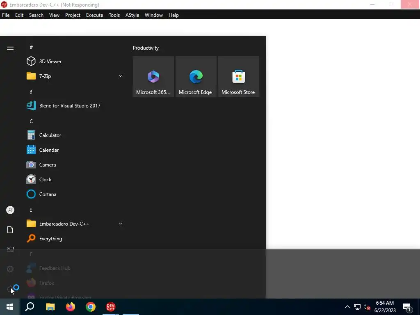The width and height of the screenshot is (420, 315).
Task: Launch Blend for Visual Studio 2017
Action: pos(75,105)
